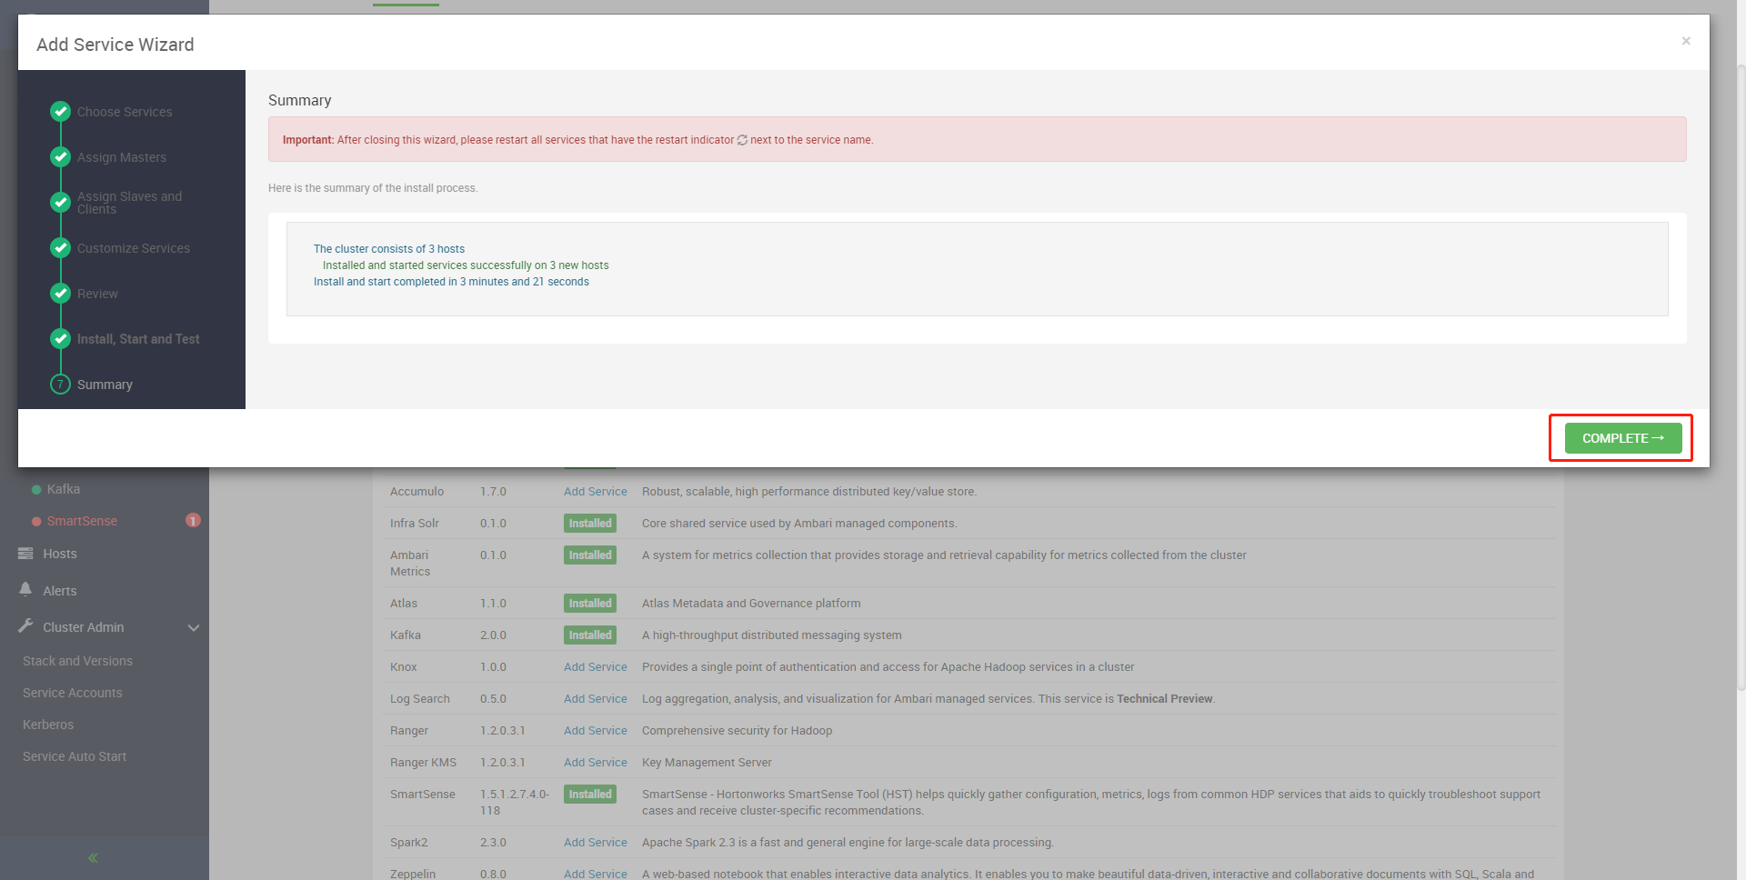Viewport: 1746px width, 880px height.
Task: Add Service link for Ranger
Action: 596,731
